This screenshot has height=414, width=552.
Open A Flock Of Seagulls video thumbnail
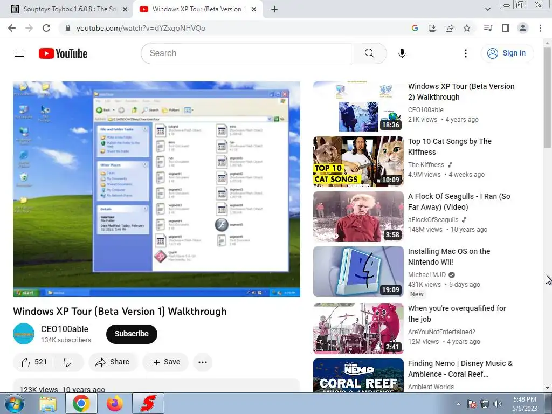[358, 217]
